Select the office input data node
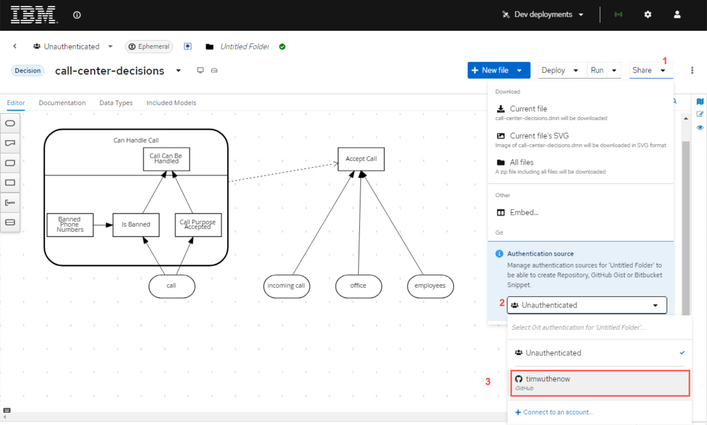 pyautogui.click(x=358, y=286)
